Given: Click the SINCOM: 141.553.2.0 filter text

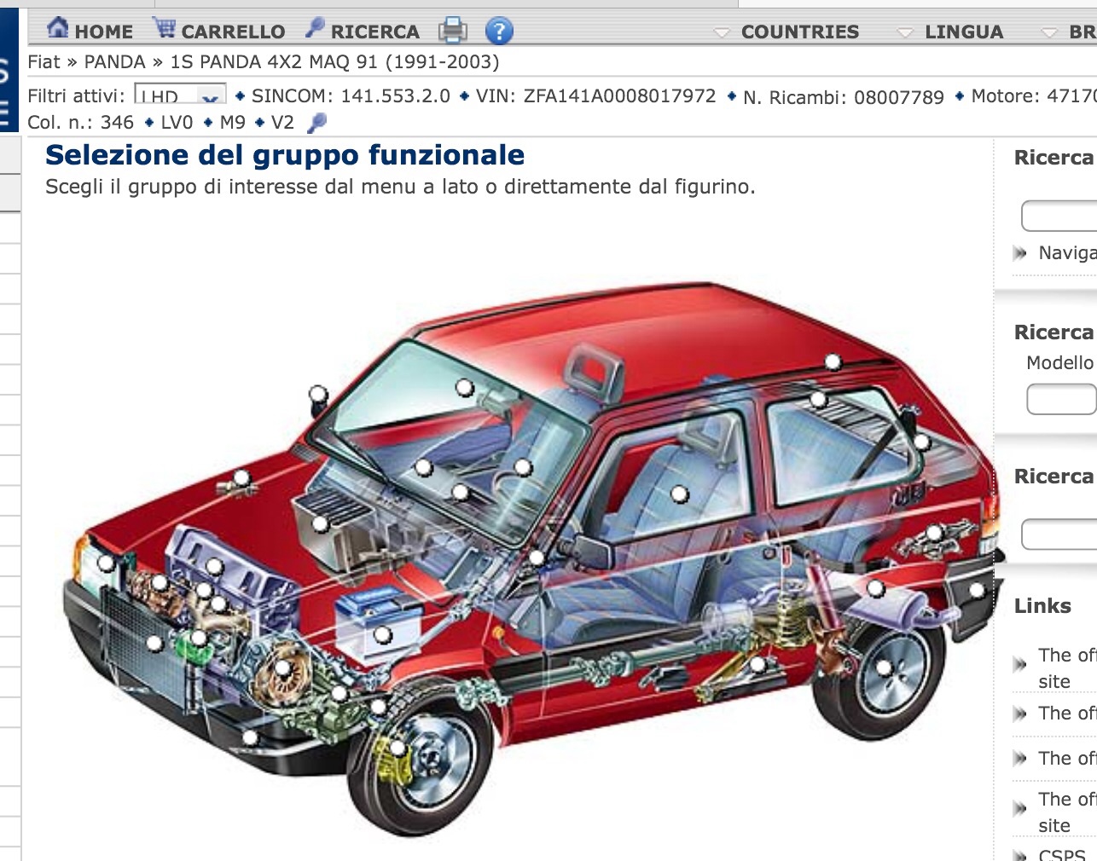Looking at the screenshot, I should pos(351,95).
